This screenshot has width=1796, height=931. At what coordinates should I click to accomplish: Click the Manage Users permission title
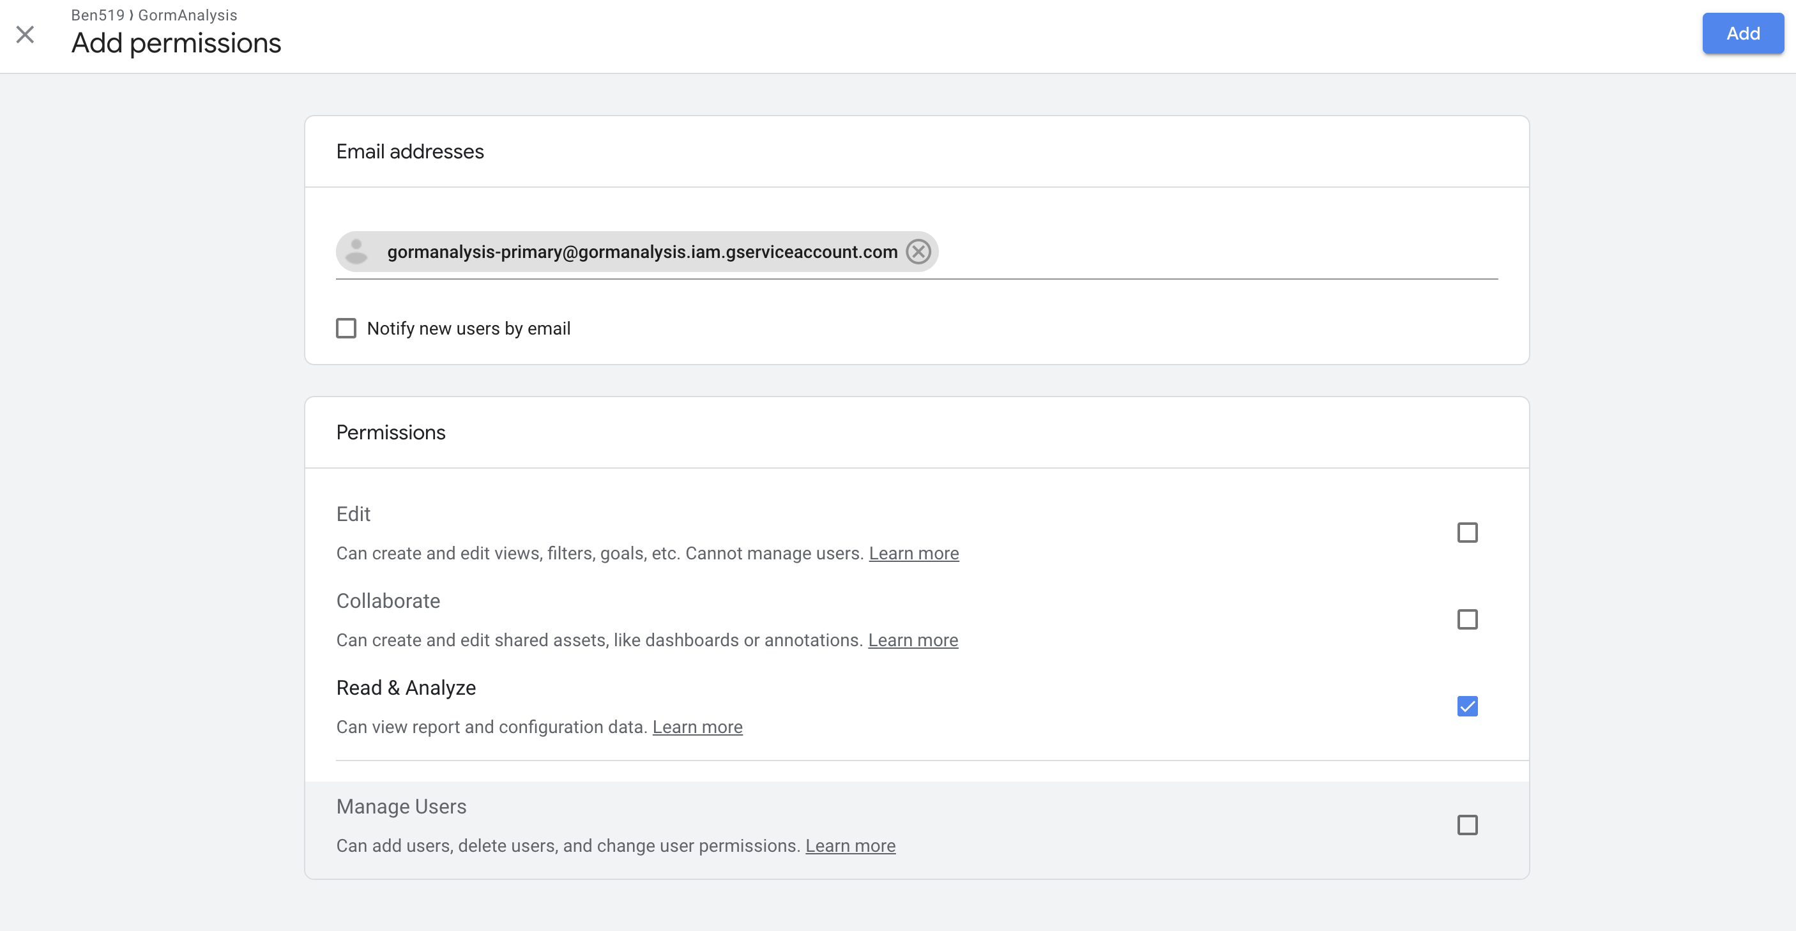pos(401,806)
